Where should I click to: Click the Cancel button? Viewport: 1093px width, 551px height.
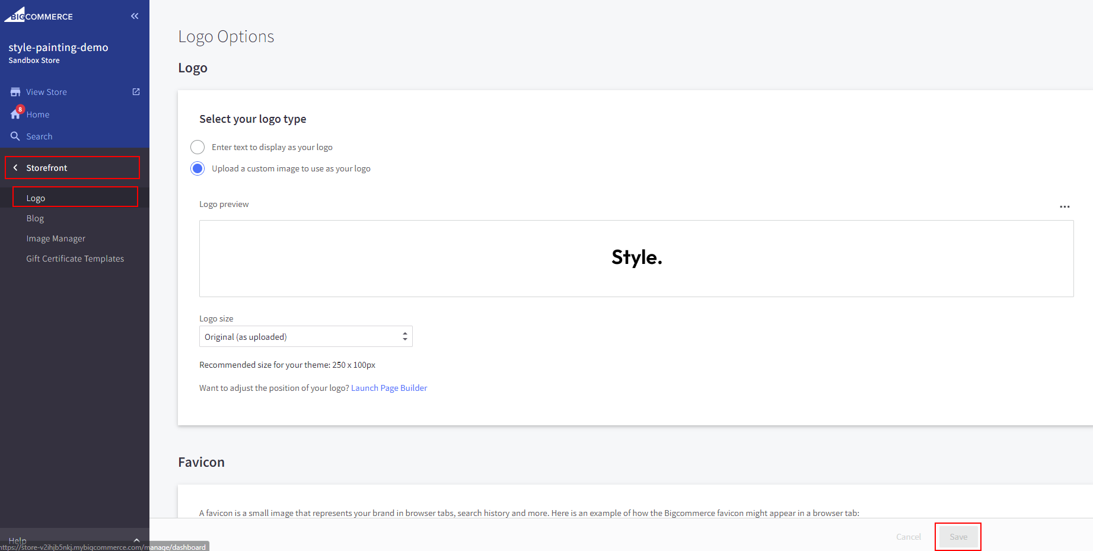pyautogui.click(x=908, y=537)
